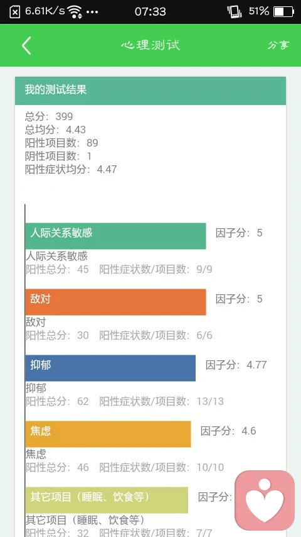
Task: Open the pink heart floating icon
Action: click(x=265, y=500)
